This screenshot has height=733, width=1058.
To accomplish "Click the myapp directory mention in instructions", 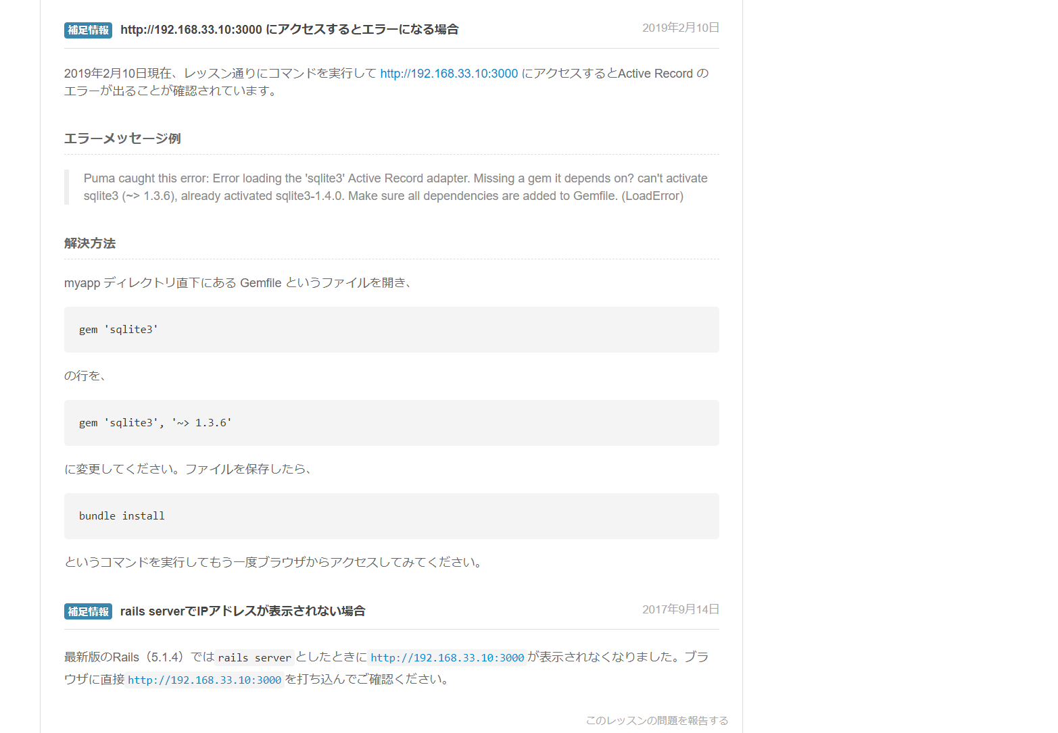I will click(80, 282).
